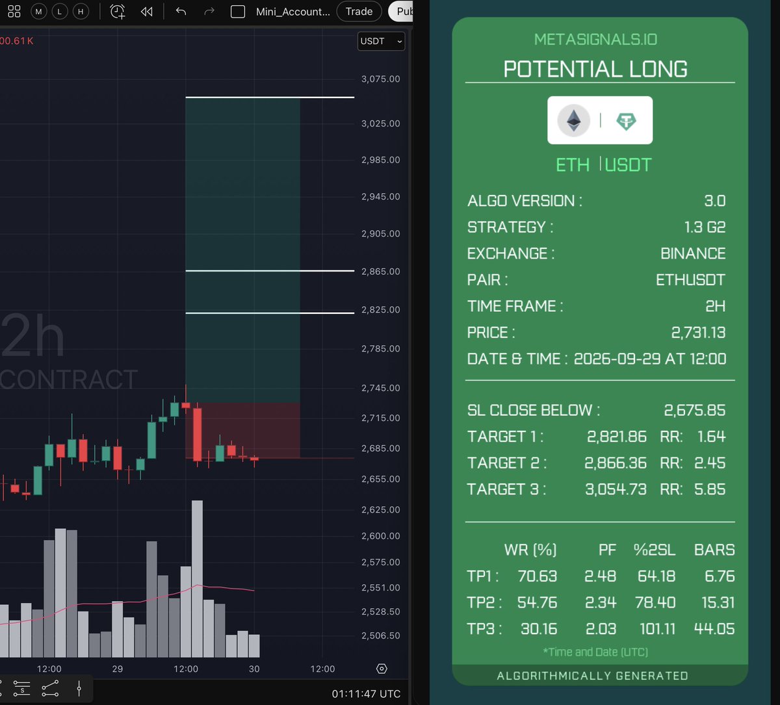Click the USDT symbol text under logos
Screen dimensions: 780x705
pos(628,165)
